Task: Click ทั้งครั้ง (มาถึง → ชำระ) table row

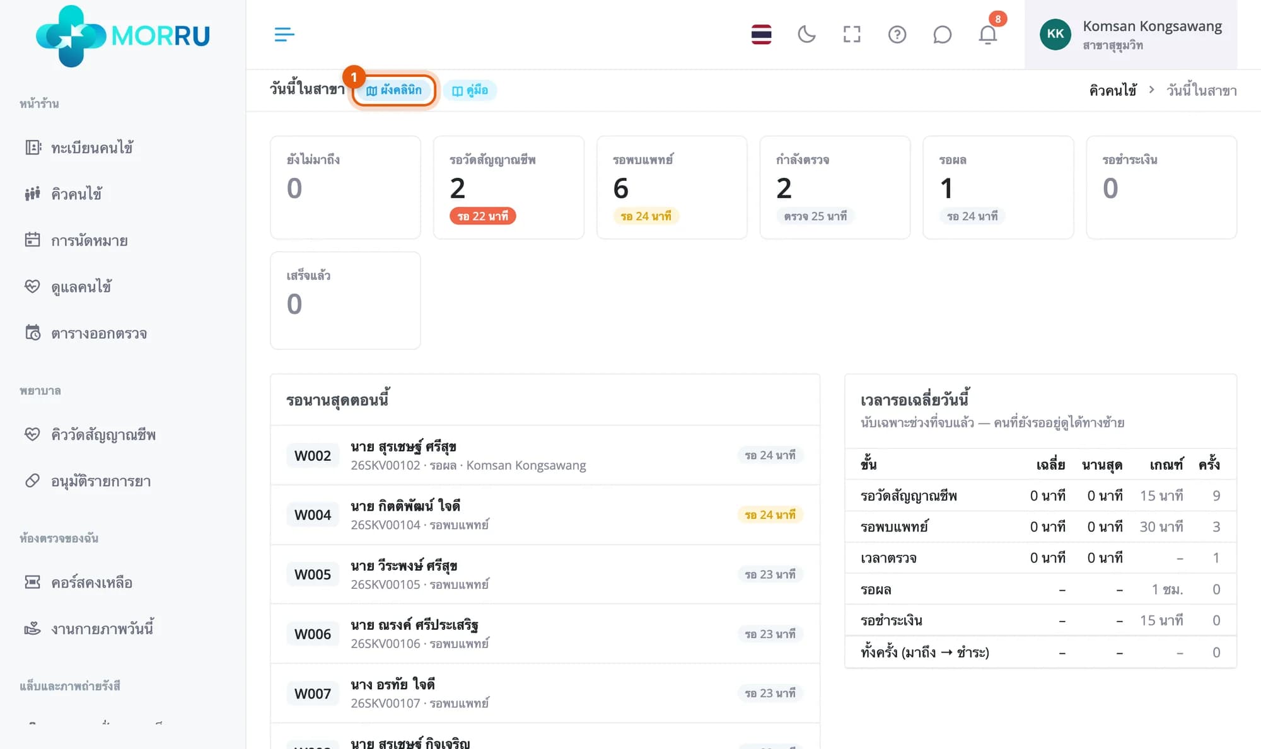Action: point(1040,652)
